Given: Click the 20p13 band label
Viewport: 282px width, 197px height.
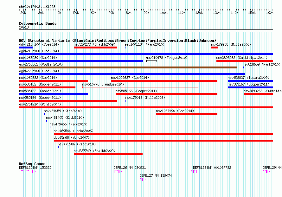Looking at the screenshot, I should (x=24, y=27).
